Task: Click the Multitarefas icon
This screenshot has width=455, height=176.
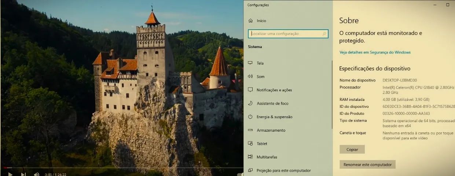Action: coord(250,157)
